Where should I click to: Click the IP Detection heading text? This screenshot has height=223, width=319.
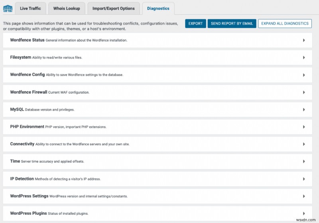pyautogui.click(x=22, y=179)
